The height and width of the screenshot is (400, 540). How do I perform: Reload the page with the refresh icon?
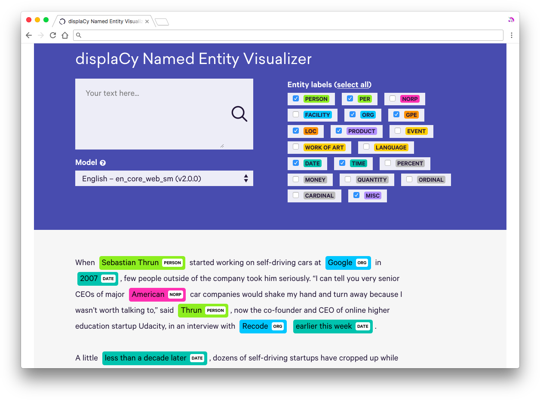[52, 35]
